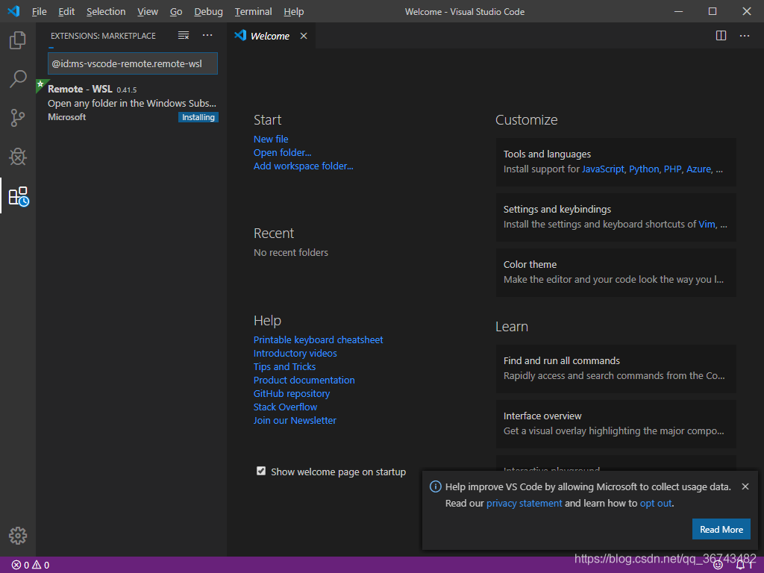Open Tips and Tricks link
Viewport: 764px width, 573px height.
[x=284, y=366]
